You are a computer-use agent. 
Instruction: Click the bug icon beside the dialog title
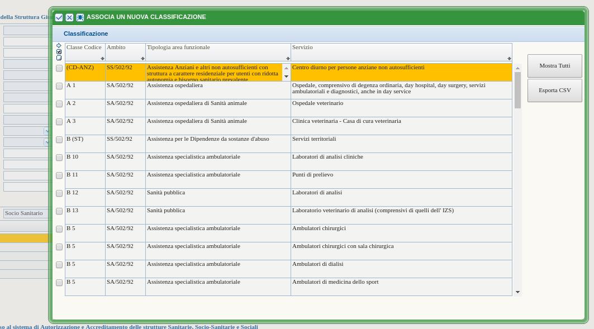pyautogui.click(x=80, y=17)
